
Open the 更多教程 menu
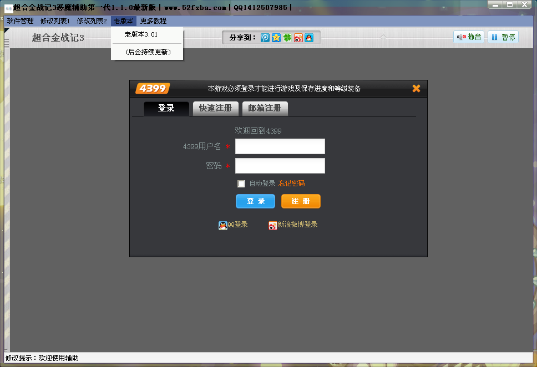click(154, 21)
